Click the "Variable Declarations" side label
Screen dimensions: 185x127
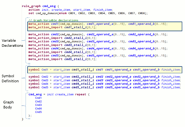point(12,43)
